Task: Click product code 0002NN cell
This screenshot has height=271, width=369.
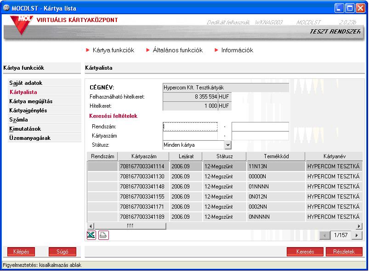Action: click(276, 207)
